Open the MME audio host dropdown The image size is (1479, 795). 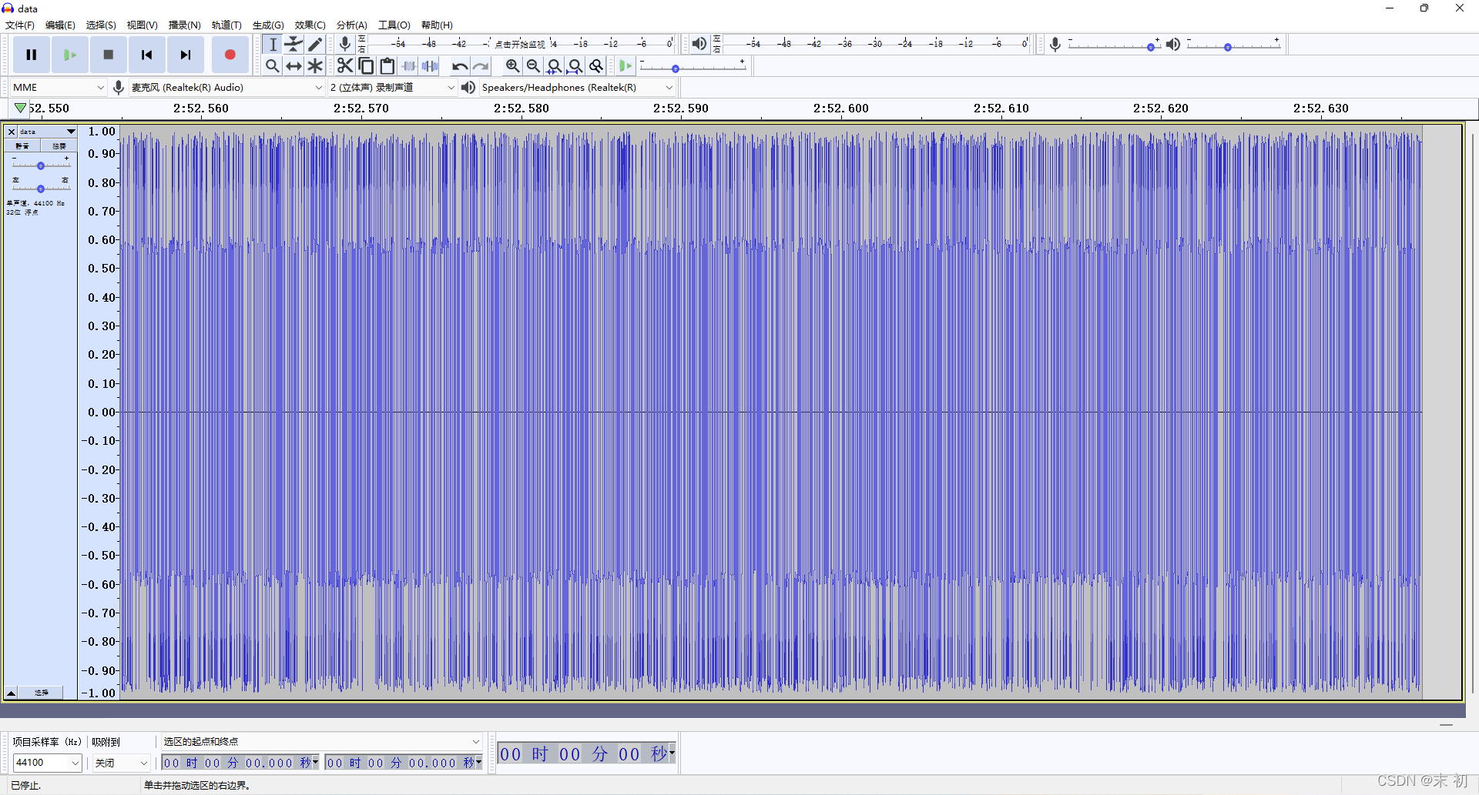point(58,88)
